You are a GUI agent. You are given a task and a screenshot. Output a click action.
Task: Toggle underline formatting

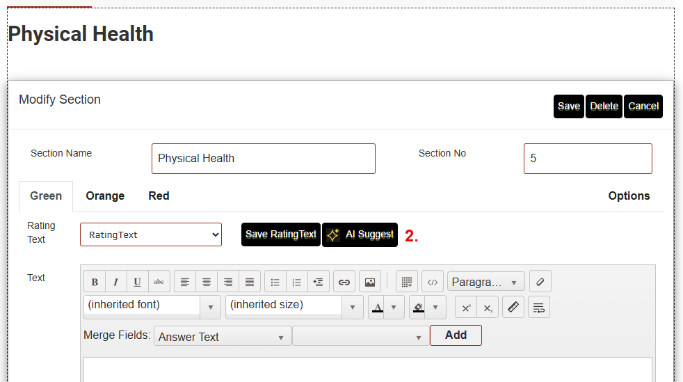(x=138, y=282)
